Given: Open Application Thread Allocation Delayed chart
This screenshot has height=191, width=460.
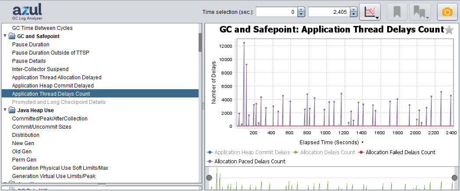Looking at the screenshot, I should (x=57, y=78).
